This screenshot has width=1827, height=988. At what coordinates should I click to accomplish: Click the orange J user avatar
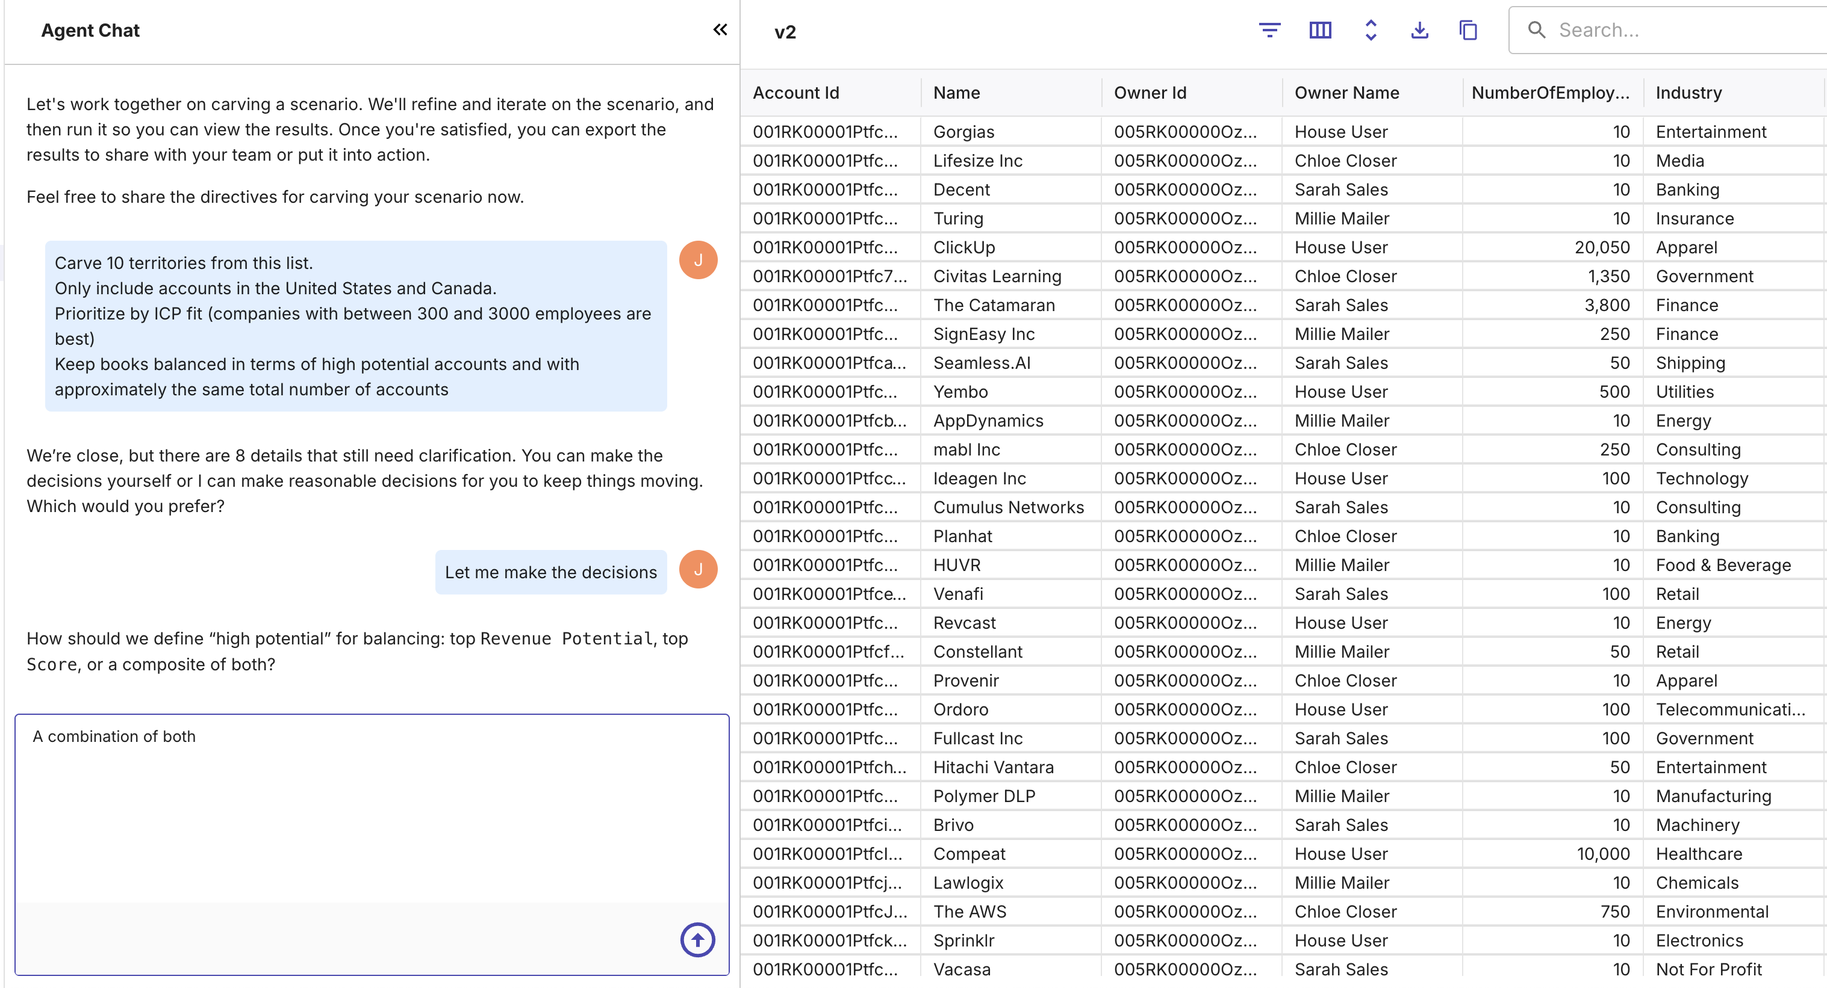click(x=698, y=260)
